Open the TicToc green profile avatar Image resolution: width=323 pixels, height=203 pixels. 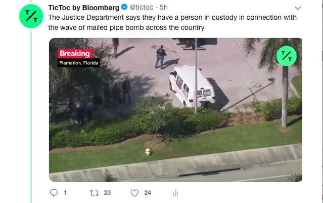point(31,16)
